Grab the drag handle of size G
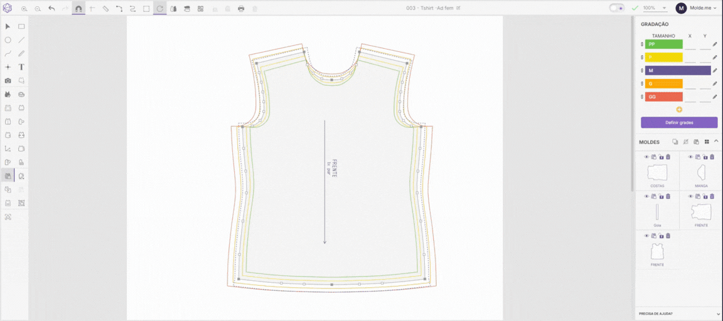The height and width of the screenshot is (321, 723). click(642, 84)
